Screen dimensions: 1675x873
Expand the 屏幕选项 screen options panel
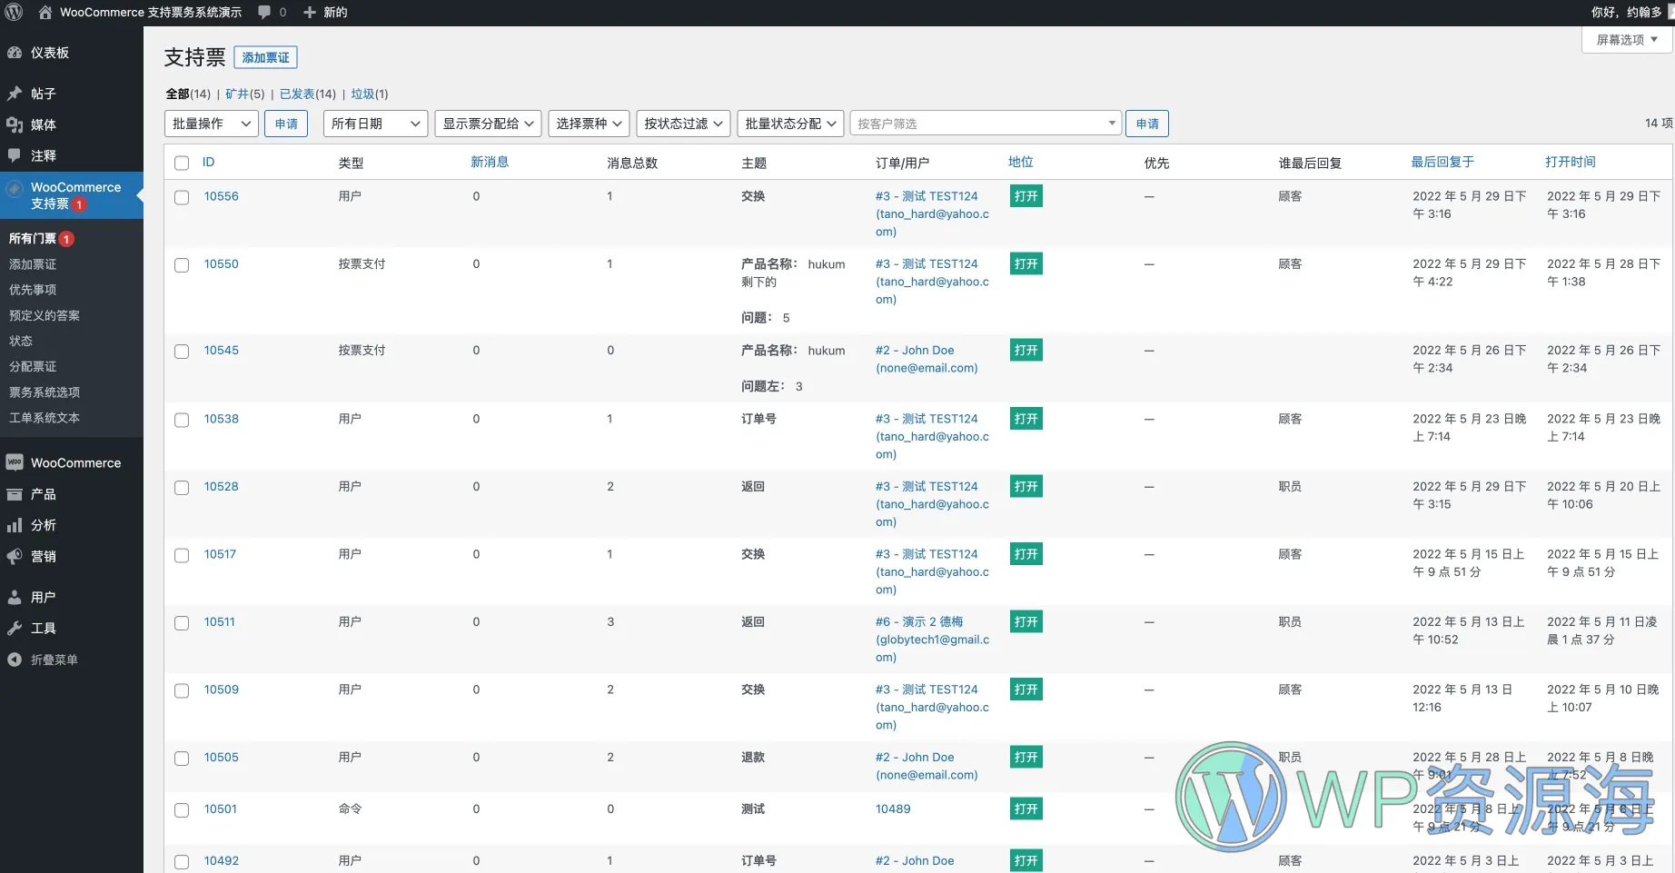(x=1627, y=40)
